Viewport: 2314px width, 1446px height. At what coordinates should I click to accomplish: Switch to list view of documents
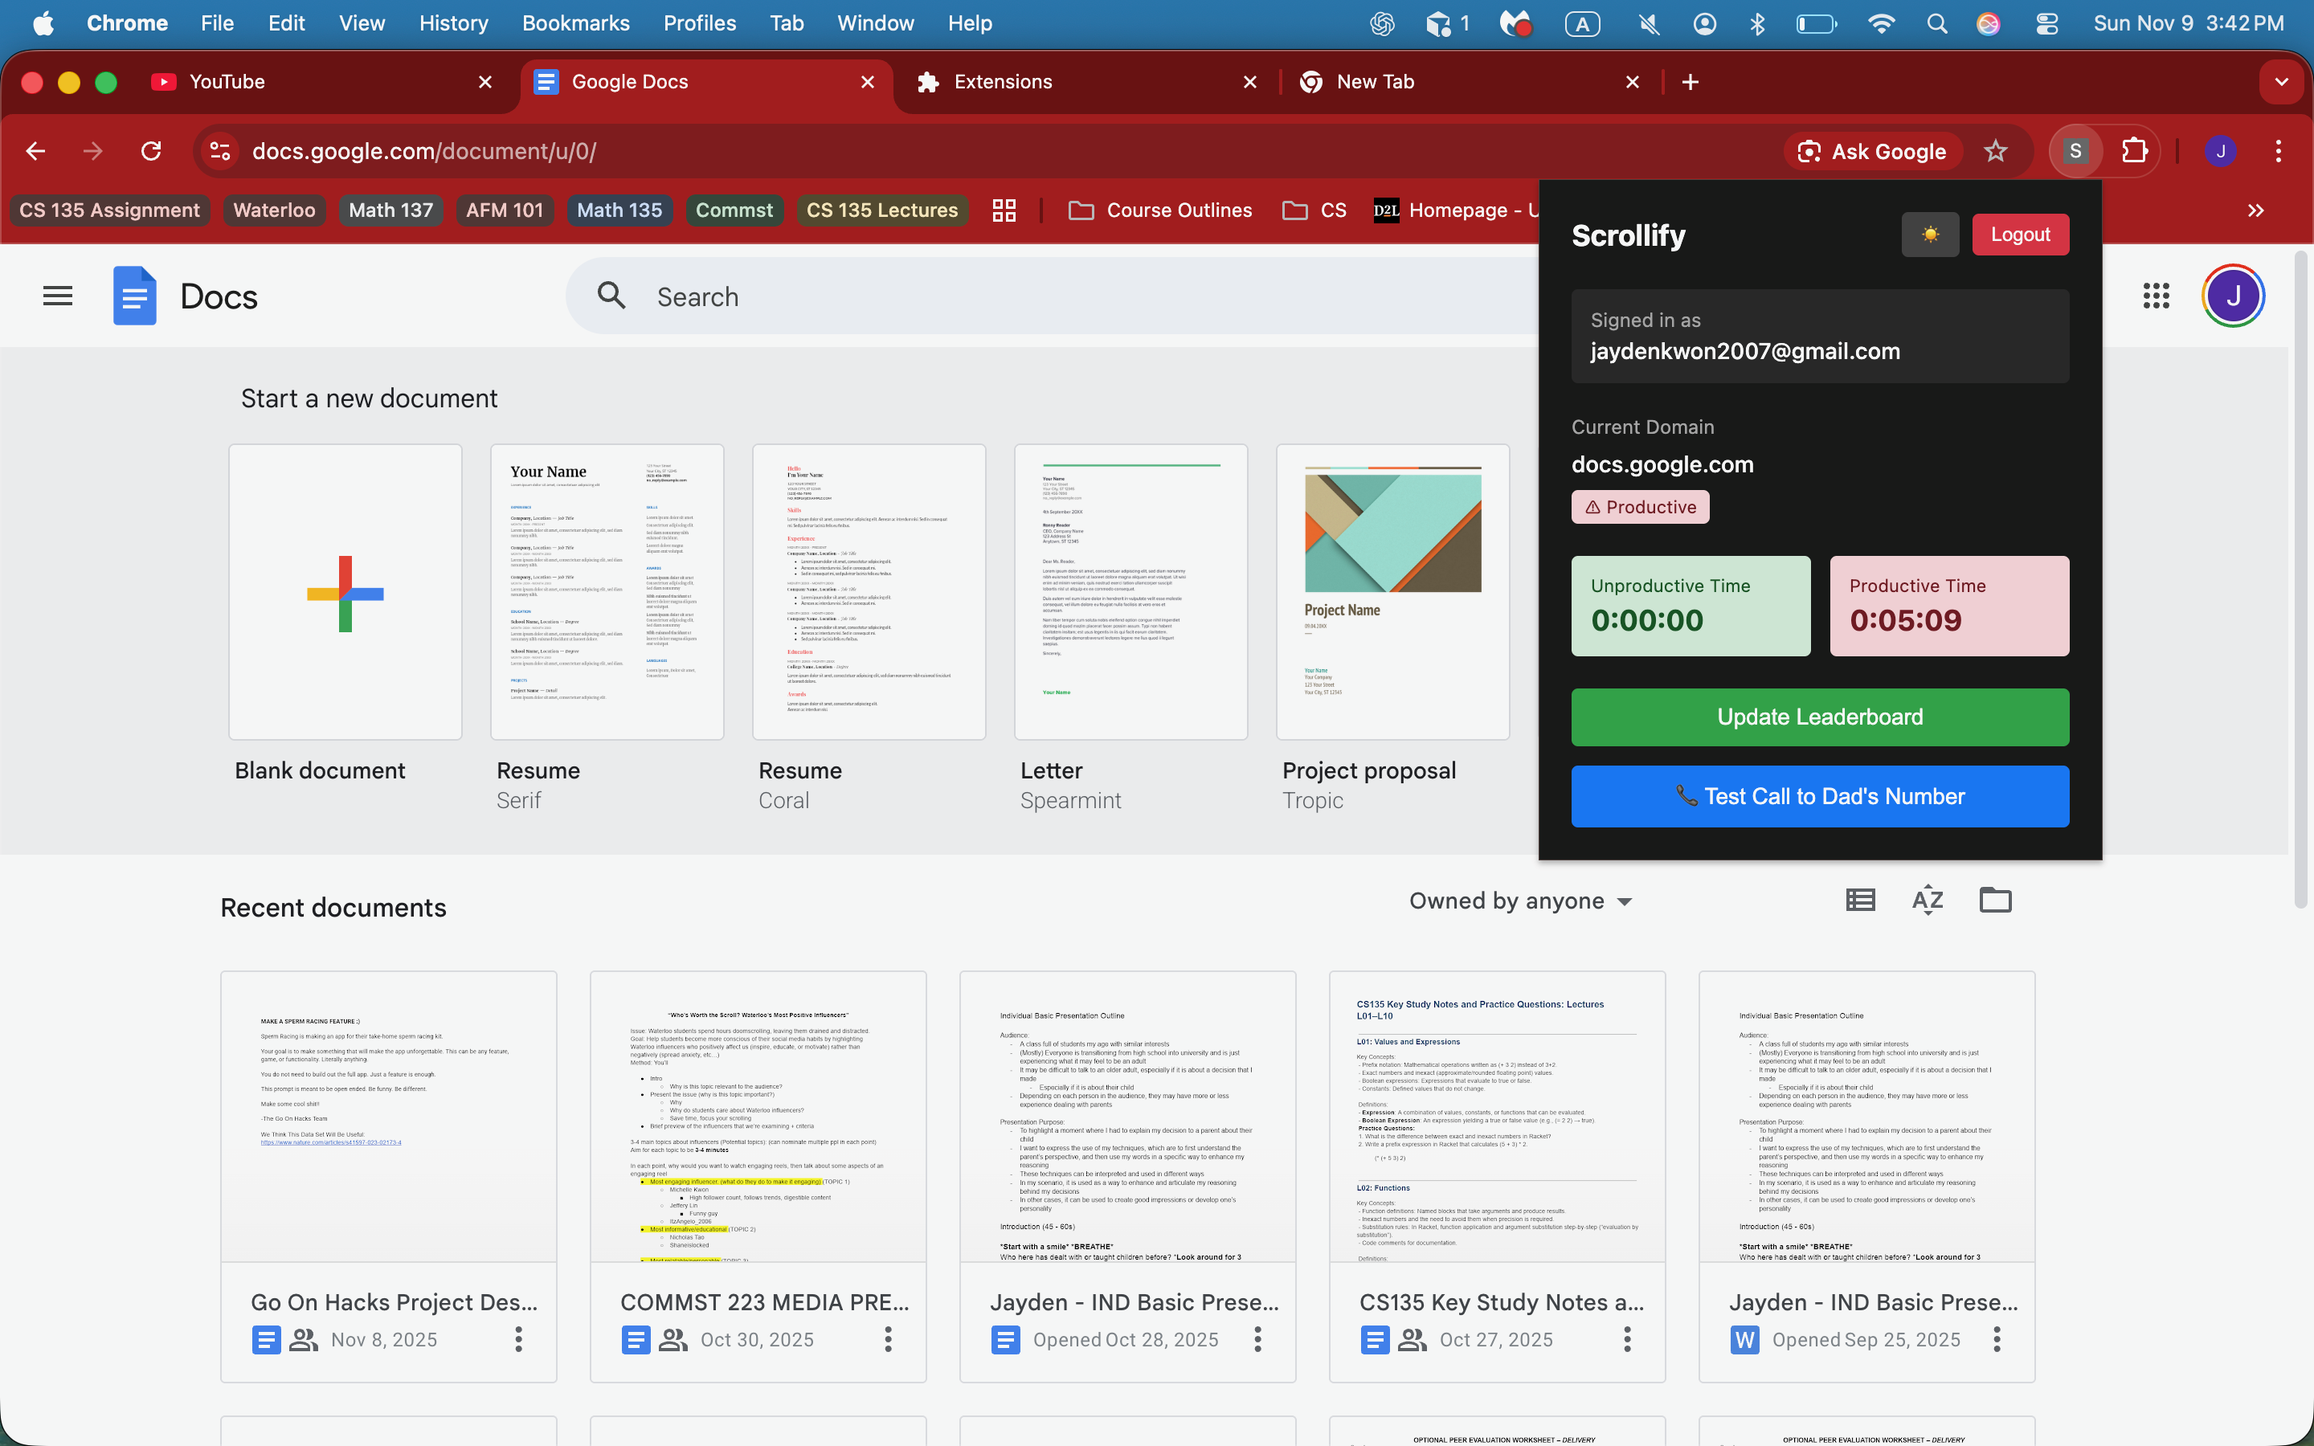click(1860, 900)
